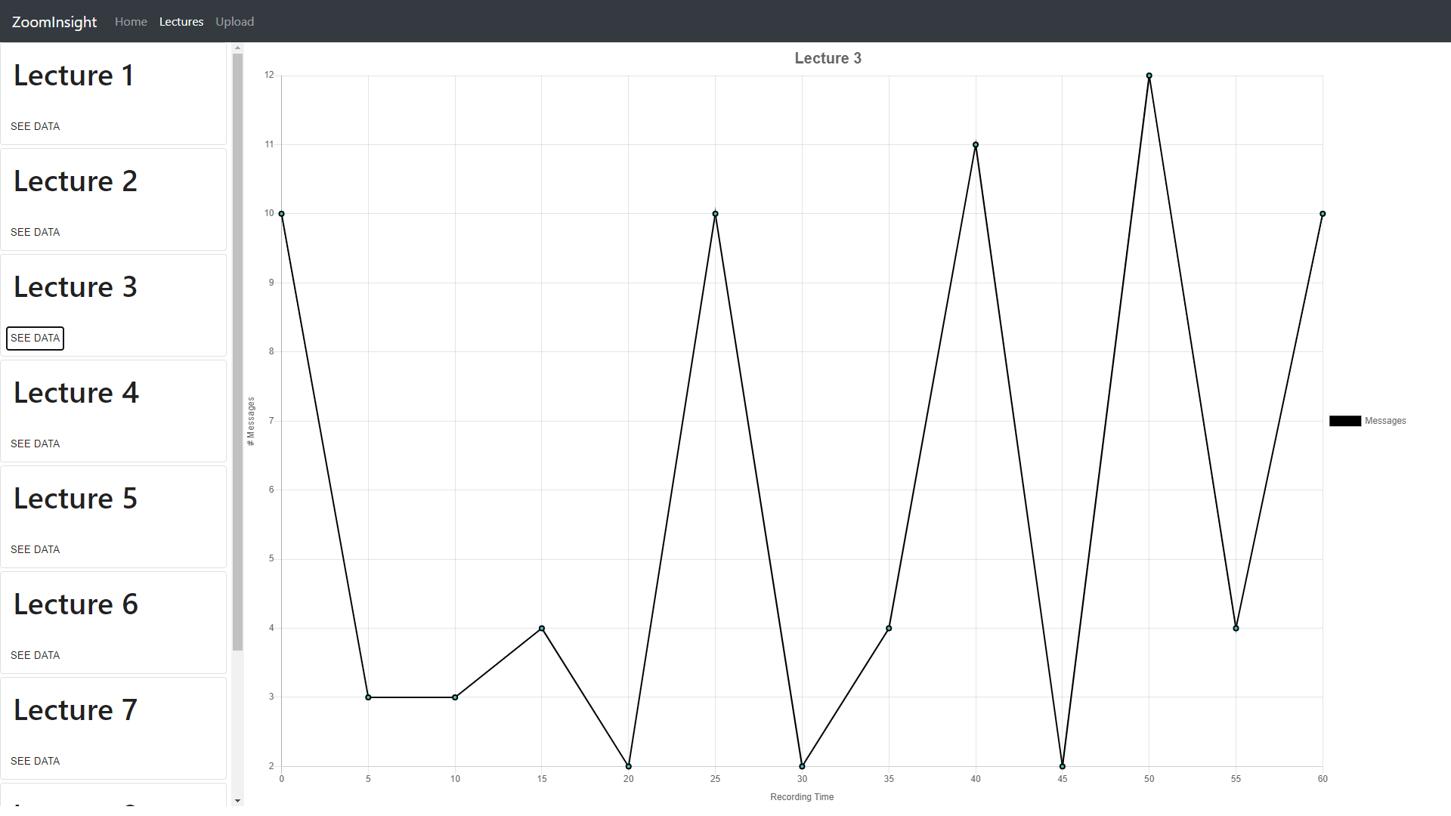Viewport: 1451px width, 816px height.
Task: Click the data point at time 25
Action: [x=715, y=214]
